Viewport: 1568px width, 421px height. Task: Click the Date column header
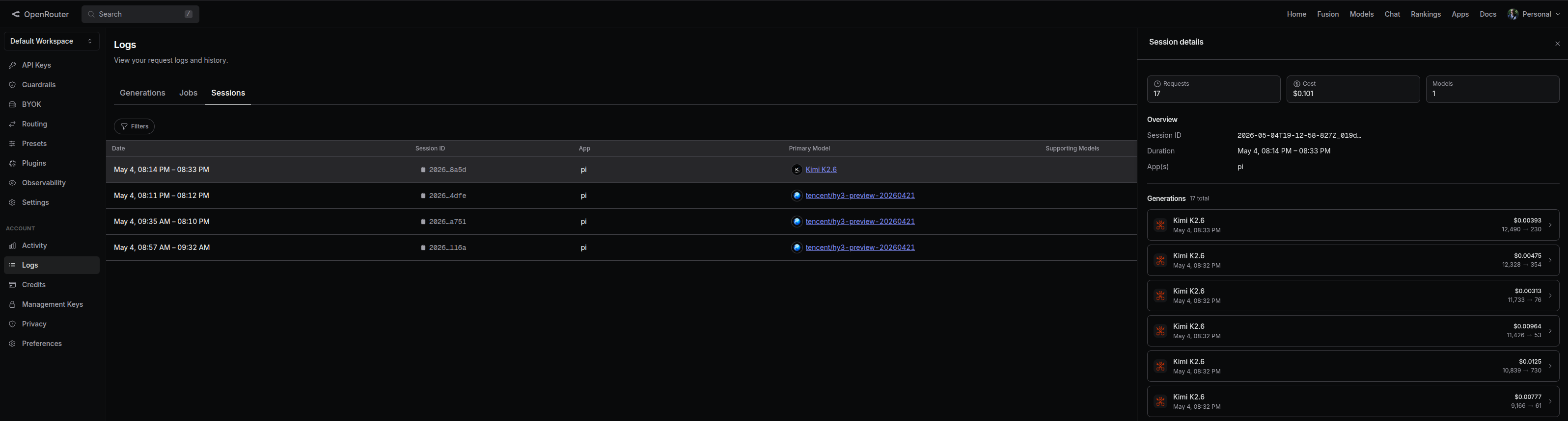tap(119, 148)
